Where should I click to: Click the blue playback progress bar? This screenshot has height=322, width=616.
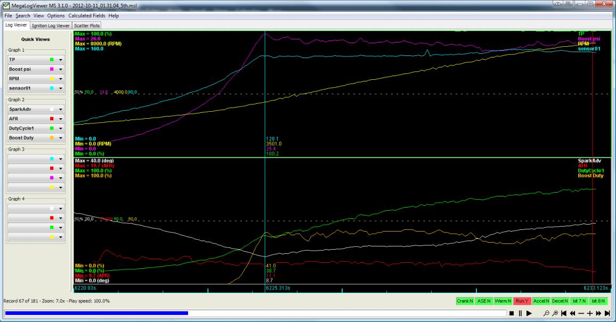(x=96, y=313)
